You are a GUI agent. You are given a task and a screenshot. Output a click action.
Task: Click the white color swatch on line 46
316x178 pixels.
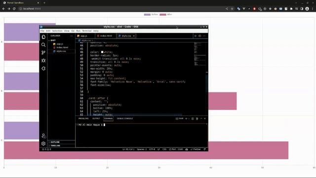(x=102, y=52)
